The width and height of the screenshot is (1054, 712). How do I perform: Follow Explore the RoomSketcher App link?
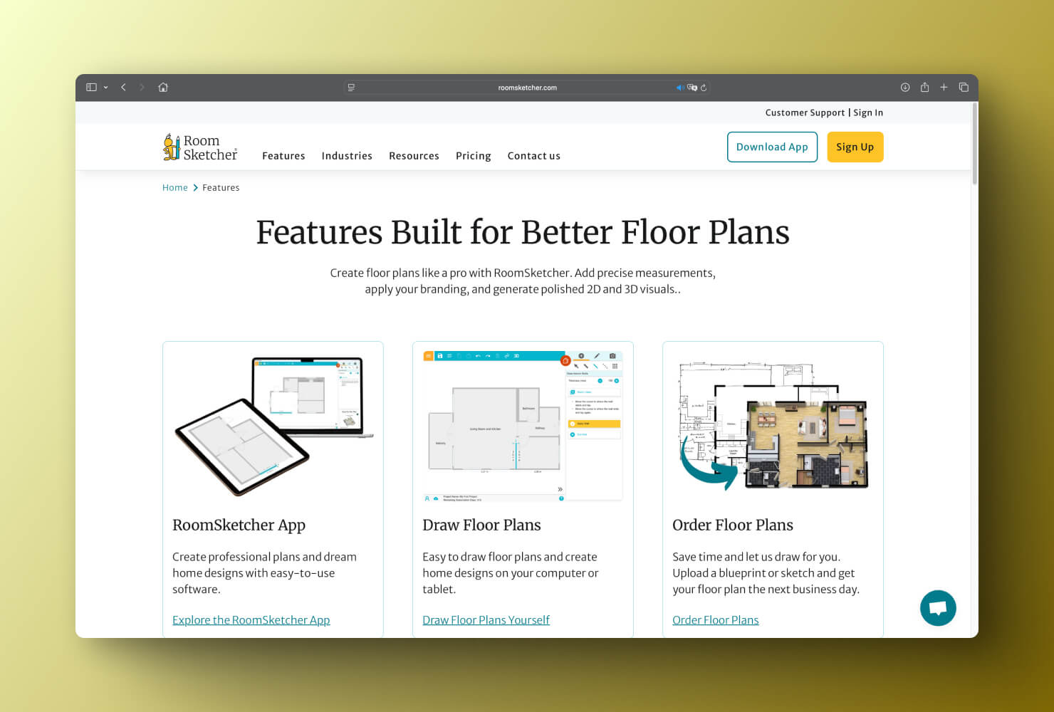251,620
